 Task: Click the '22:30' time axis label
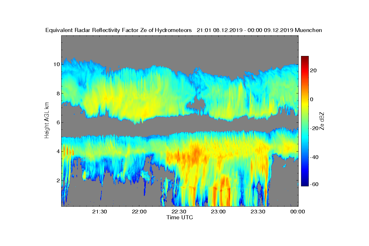click(178, 212)
